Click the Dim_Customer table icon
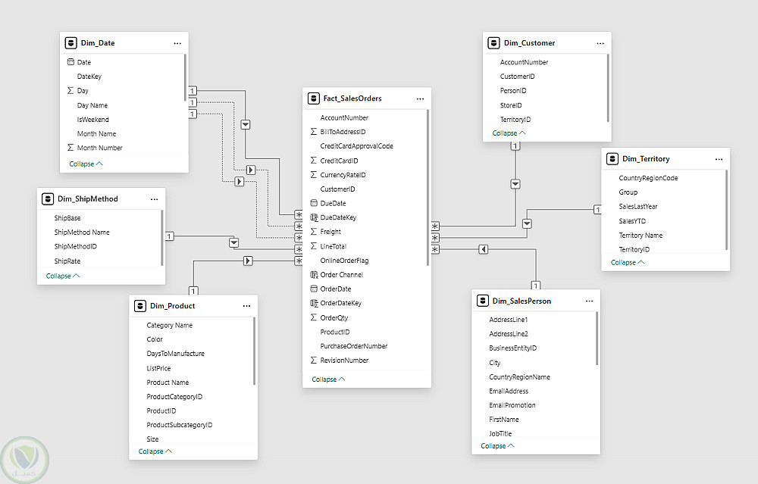This screenshot has height=484, width=758. pos(493,43)
